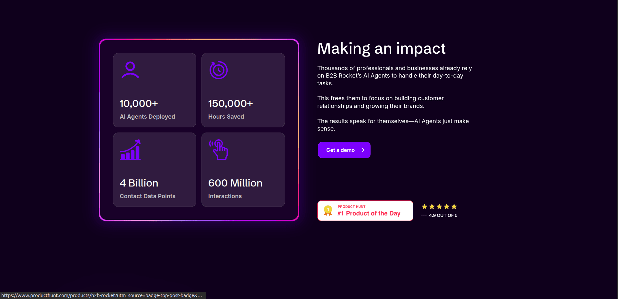Click the Hours Saved label

(x=226, y=117)
